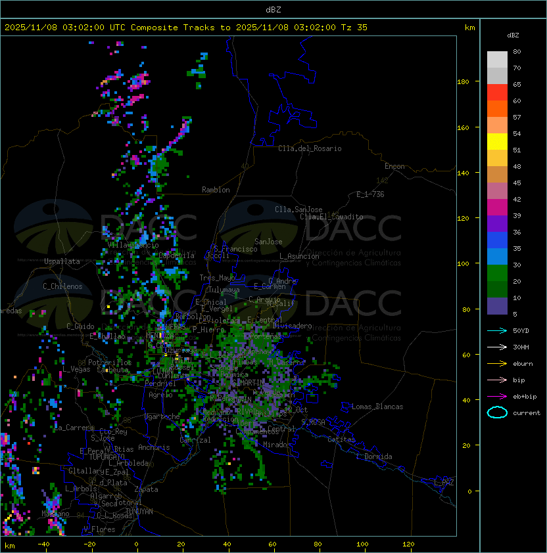This screenshot has width=547, height=553.
Task: Click the 'Catitas' map label
Action: [341, 439]
